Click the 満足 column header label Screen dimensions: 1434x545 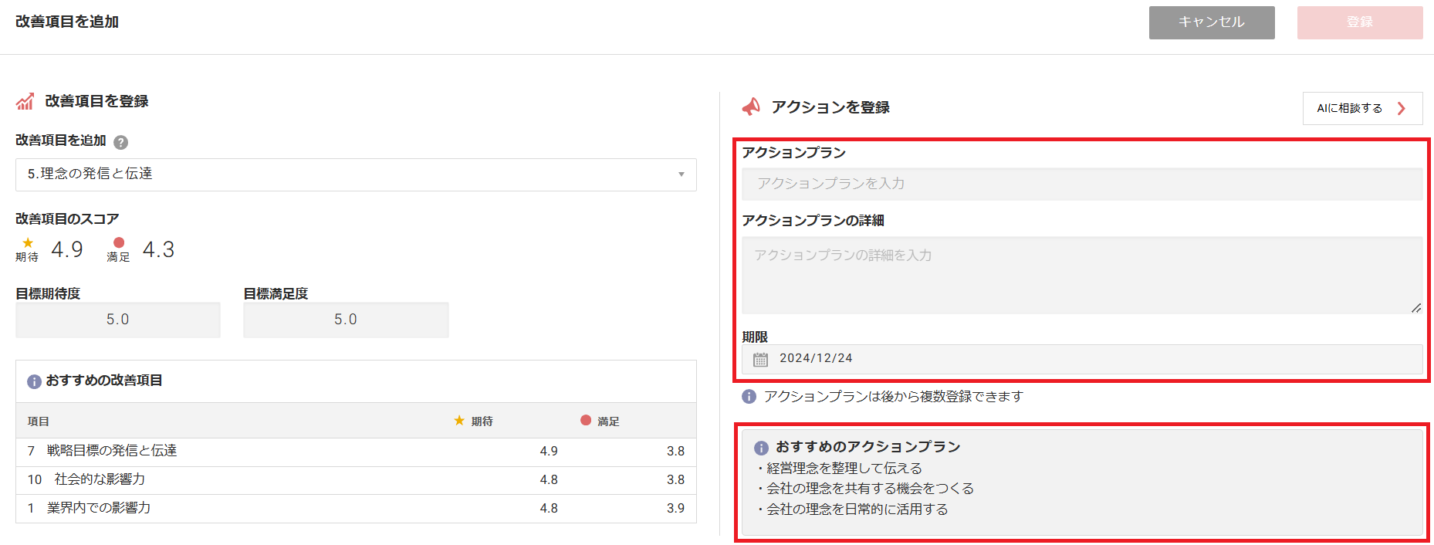pos(609,421)
